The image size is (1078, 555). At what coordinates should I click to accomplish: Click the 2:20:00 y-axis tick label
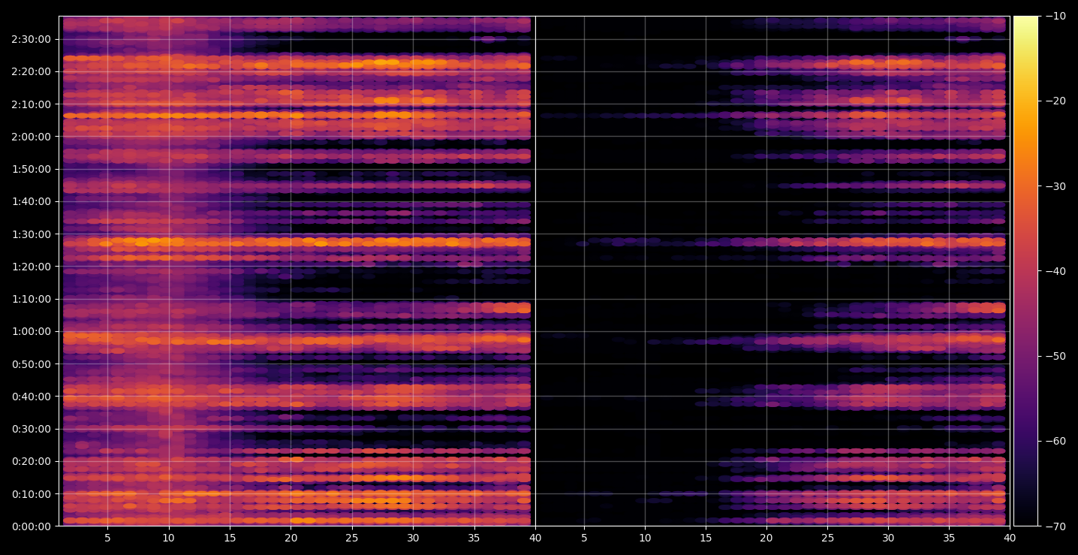(x=31, y=71)
